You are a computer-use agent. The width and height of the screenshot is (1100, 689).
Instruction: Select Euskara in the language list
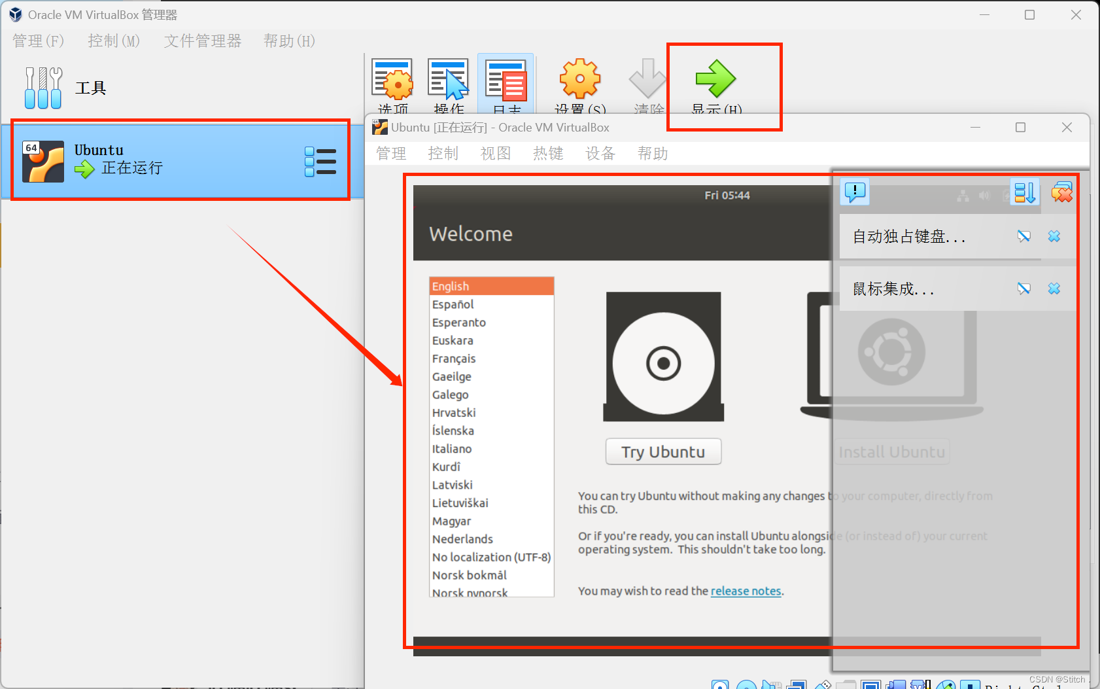(492, 340)
